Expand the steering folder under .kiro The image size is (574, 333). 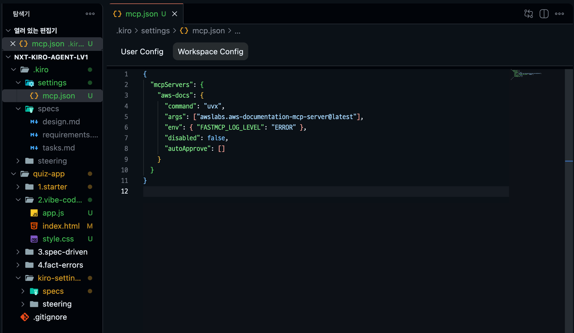(x=18, y=161)
